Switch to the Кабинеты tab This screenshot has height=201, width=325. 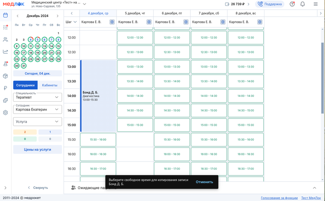[x=50, y=85]
